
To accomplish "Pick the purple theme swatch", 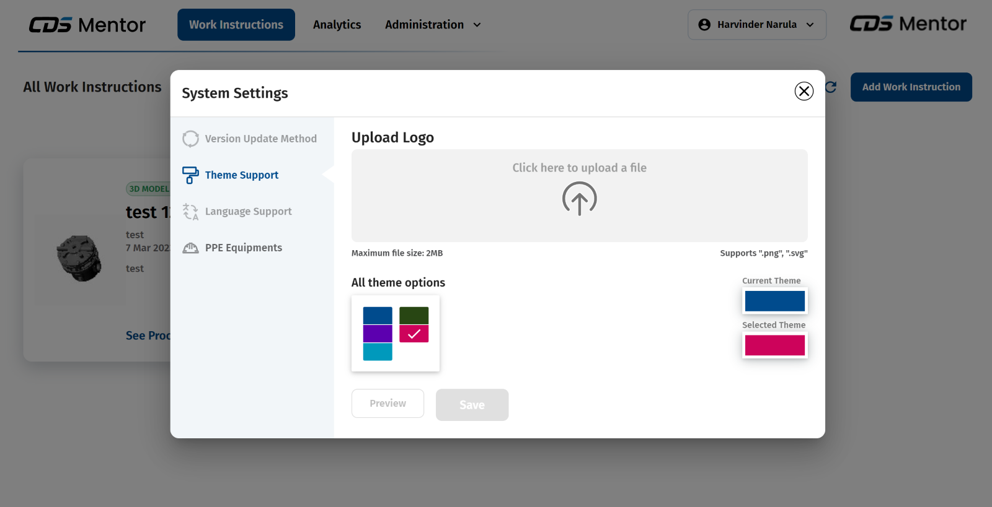I will pyautogui.click(x=378, y=334).
